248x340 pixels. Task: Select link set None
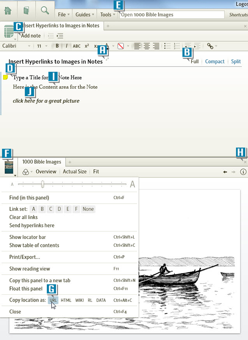pos(88,209)
